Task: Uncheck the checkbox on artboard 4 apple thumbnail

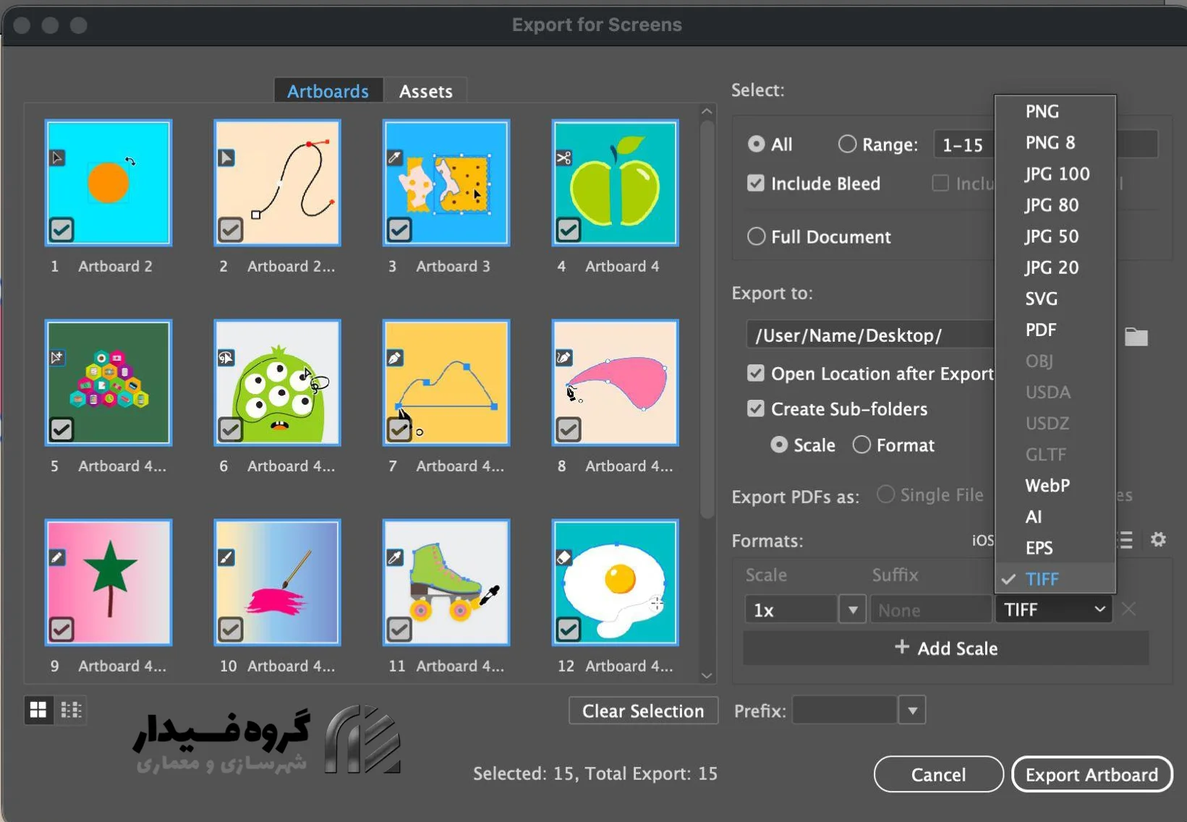Action: (x=568, y=230)
